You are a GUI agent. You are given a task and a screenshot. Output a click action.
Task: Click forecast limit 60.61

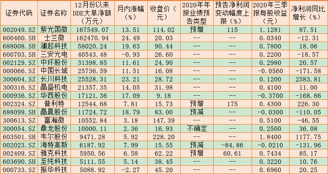click(x=232, y=153)
